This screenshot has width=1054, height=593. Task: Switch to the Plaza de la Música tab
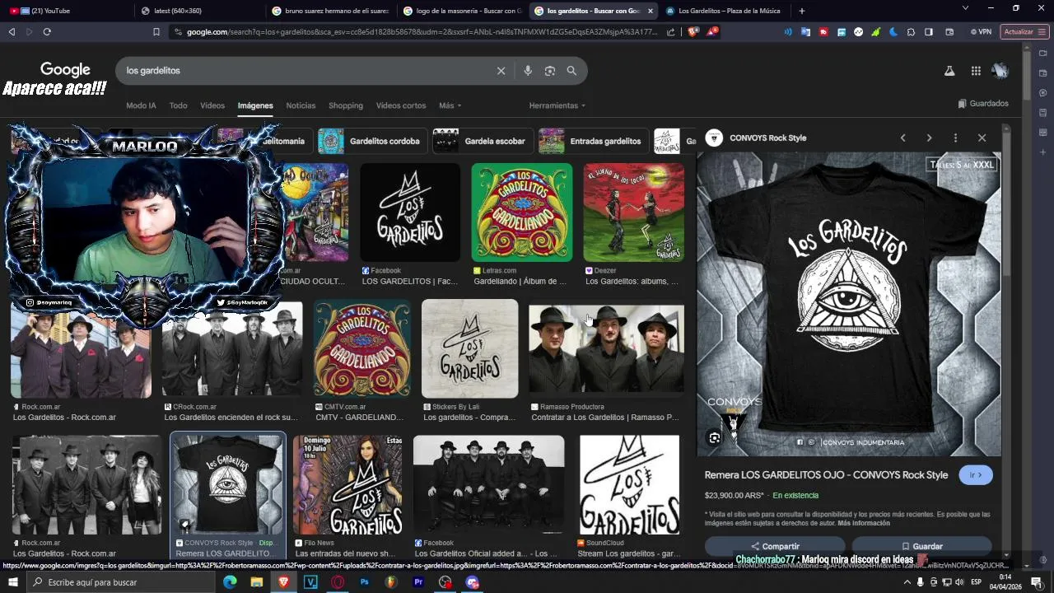pyautogui.click(x=725, y=11)
